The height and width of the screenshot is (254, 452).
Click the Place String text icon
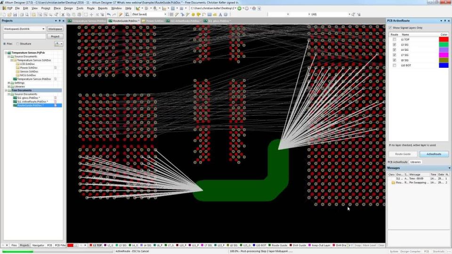tap(220, 15)
